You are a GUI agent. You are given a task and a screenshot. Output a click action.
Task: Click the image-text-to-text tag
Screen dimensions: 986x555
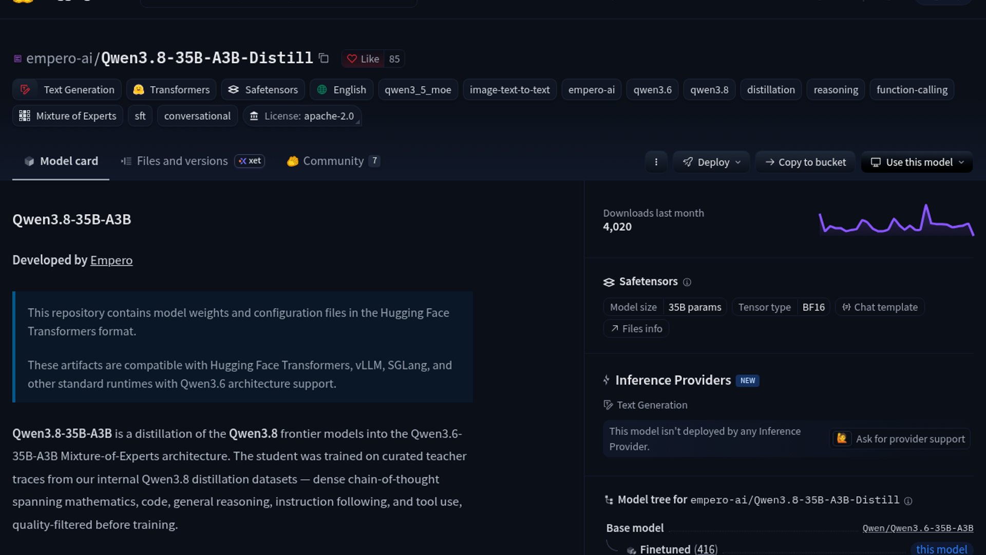pos(509,89)
